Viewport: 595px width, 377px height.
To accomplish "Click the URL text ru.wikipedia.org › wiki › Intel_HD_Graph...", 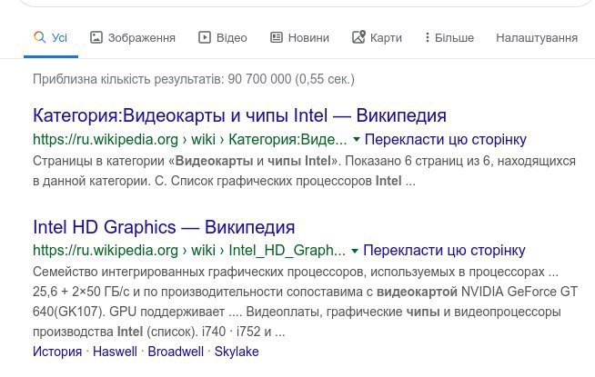I will click(189, 251).
